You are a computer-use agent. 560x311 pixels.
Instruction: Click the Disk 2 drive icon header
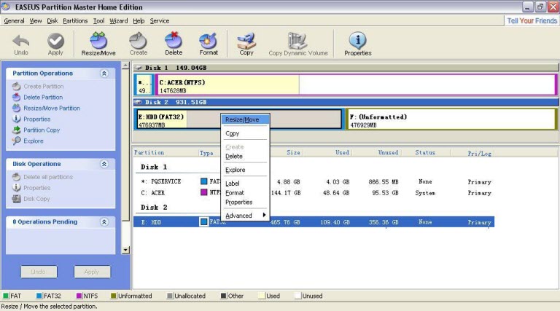click(x=139, y=102)
